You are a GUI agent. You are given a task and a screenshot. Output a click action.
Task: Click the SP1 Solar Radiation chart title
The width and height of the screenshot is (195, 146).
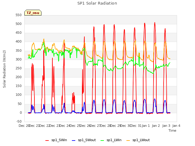[97, 3]
